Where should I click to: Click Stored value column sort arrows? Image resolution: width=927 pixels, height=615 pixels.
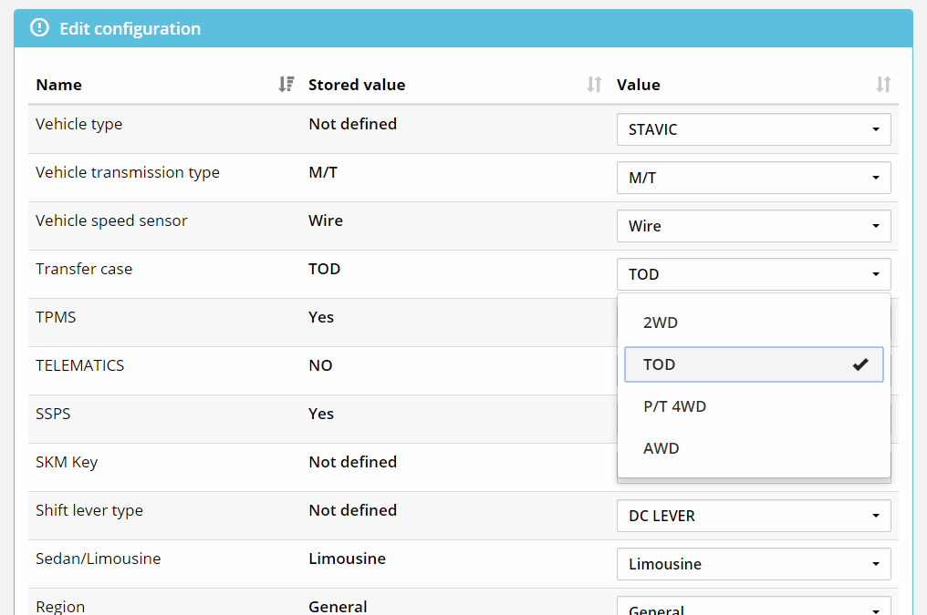[594, 85]
